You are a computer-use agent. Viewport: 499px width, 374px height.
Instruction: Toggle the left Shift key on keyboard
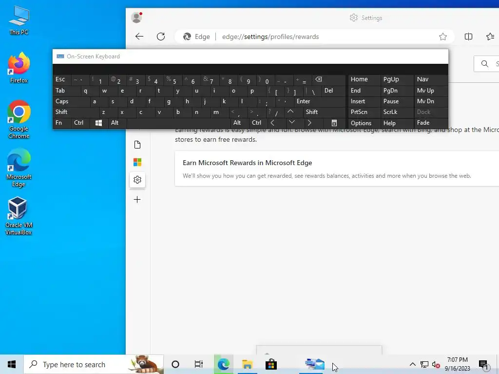point(76,112)
